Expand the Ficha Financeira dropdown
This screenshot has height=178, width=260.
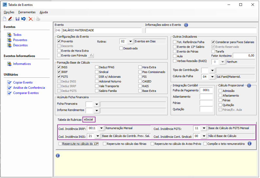[x=96, y=104]
